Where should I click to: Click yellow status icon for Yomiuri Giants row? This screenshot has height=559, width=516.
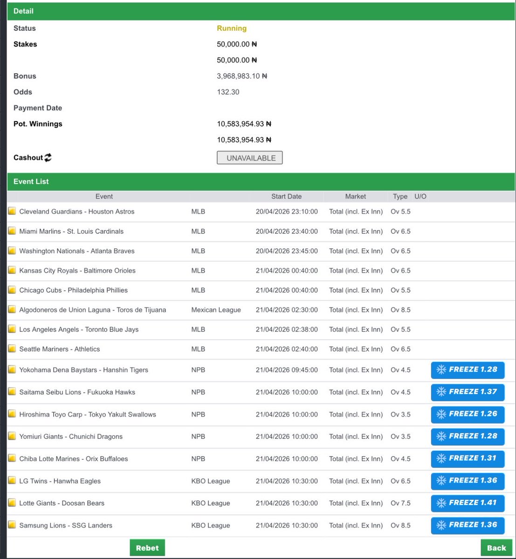[12, 436]
